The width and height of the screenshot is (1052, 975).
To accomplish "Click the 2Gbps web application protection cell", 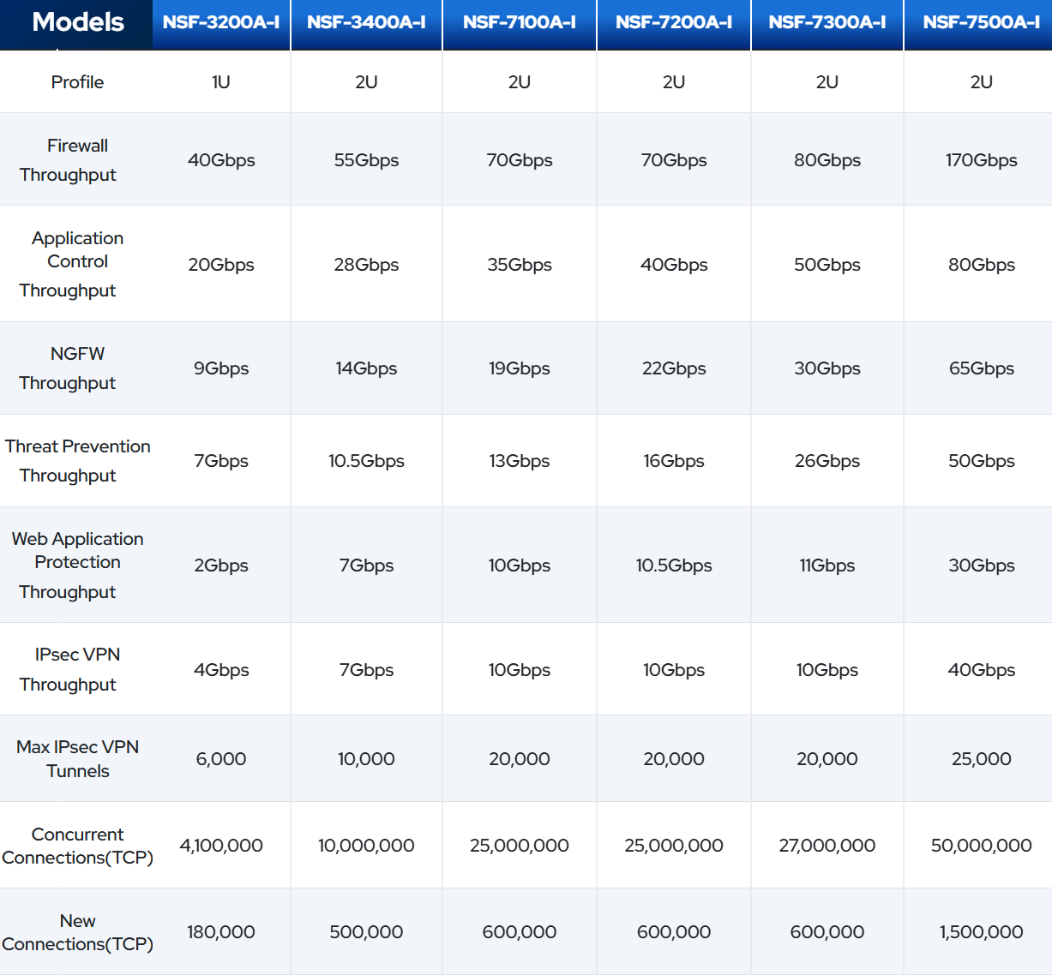I will pos(221,565).
